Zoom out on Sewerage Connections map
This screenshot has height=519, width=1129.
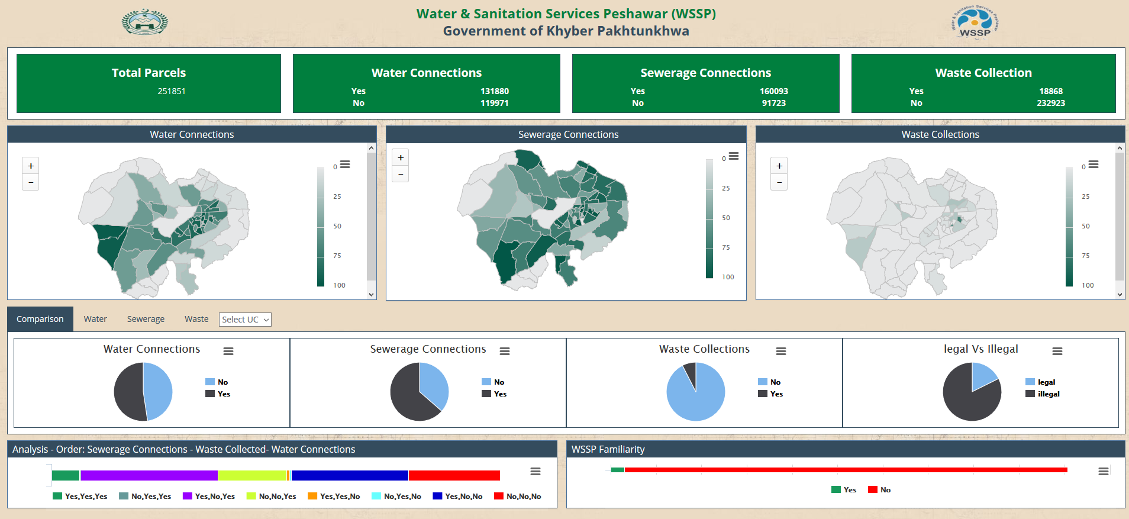point(401,174)
